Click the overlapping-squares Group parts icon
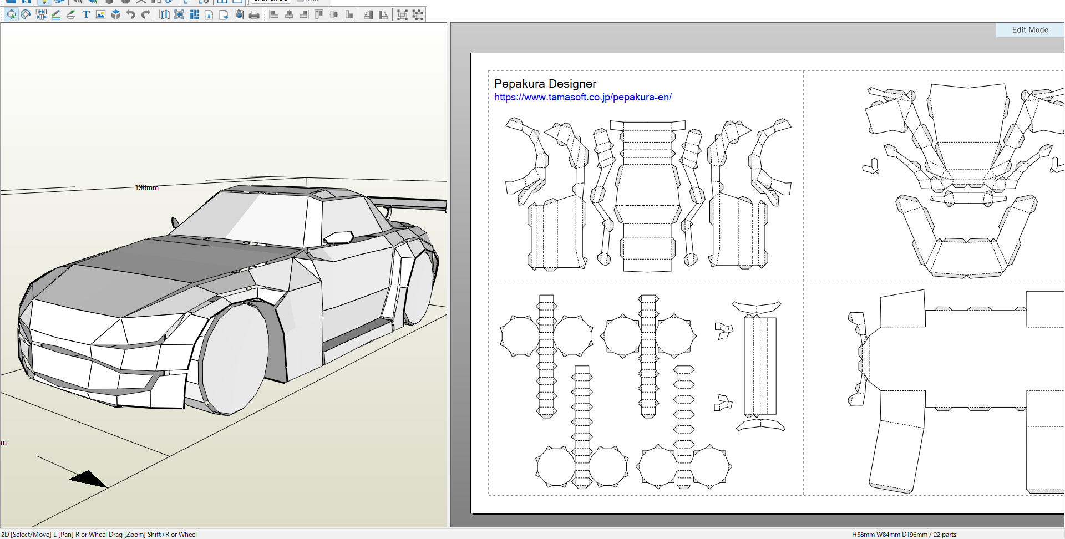Viewport: 1065px width, 539px height. point(402,15)
